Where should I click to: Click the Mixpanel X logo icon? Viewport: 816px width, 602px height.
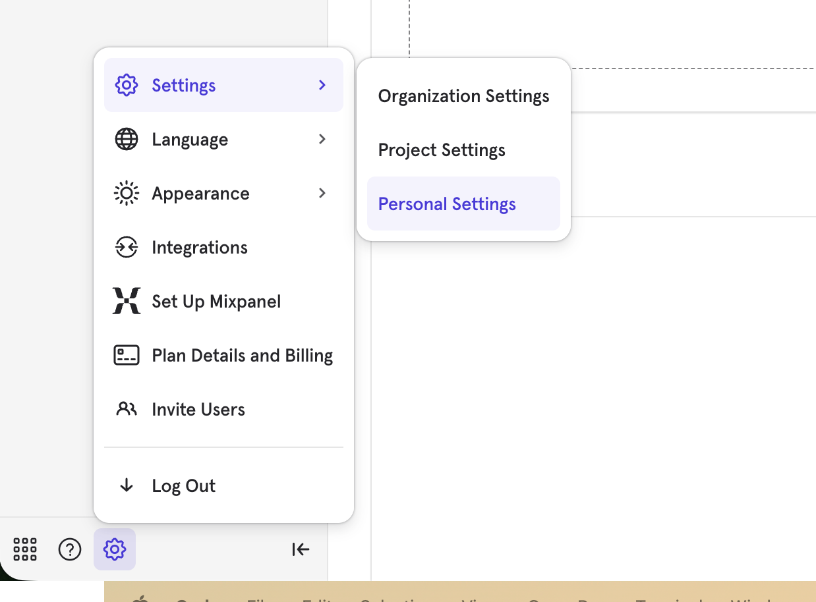point(126,301)
